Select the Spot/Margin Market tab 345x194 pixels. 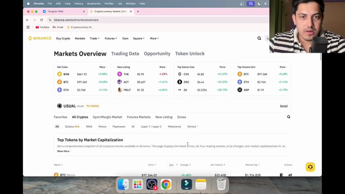[x=107, y=117]
